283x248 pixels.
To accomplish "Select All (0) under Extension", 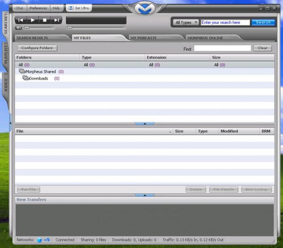I will tap(154, 65).
